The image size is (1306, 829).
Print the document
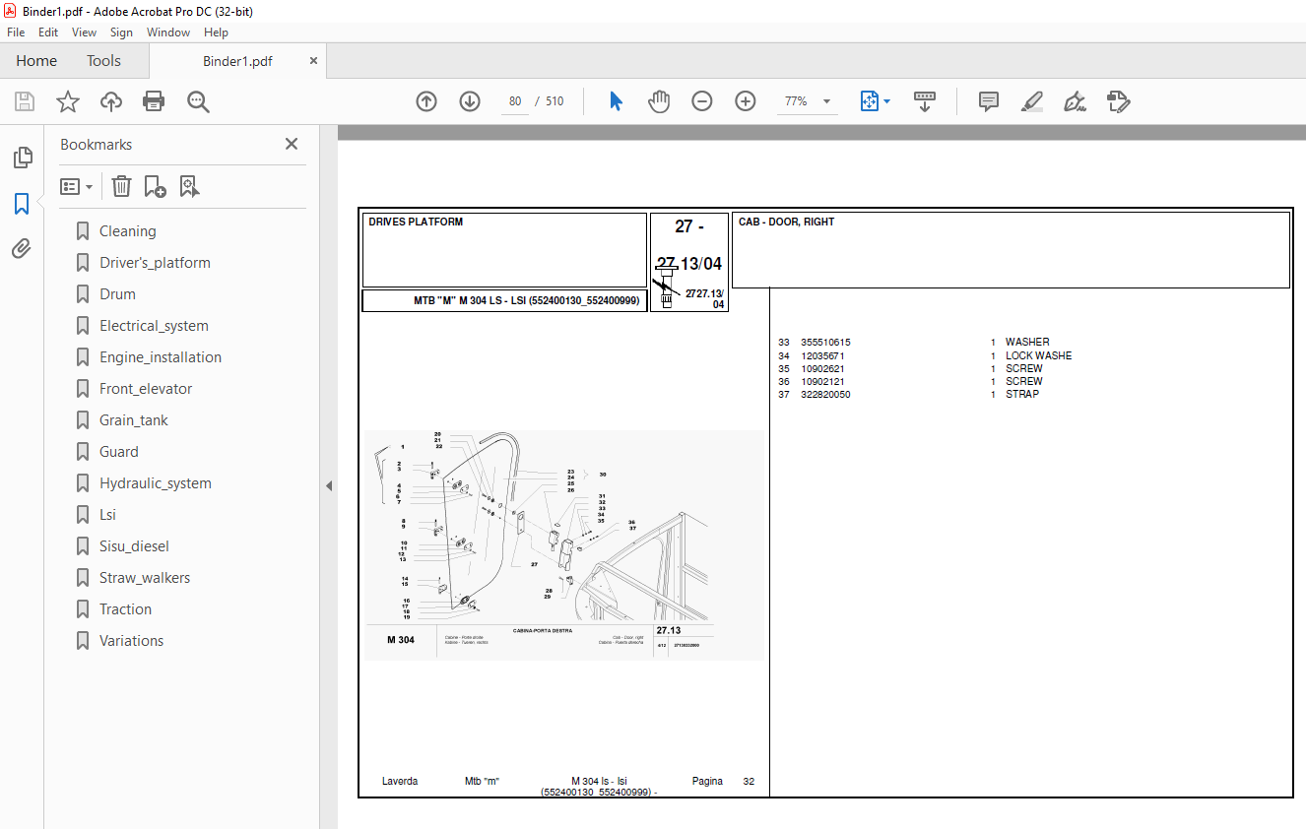point(154,101)
